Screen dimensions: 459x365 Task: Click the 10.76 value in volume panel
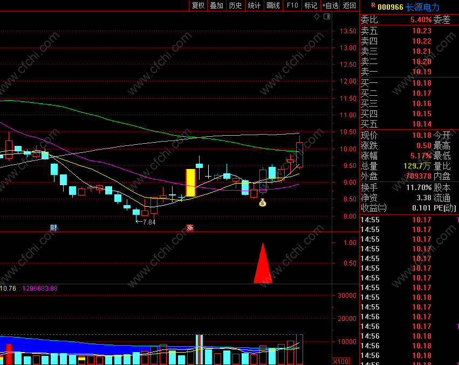pos(8,289)
